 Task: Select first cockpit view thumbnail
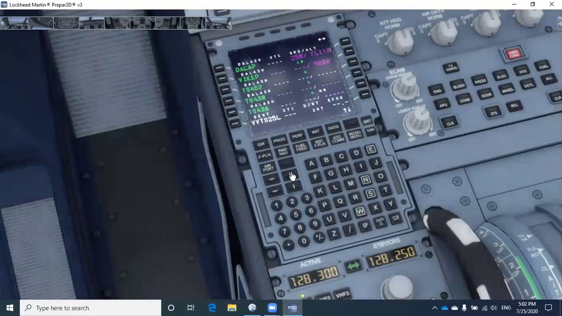click(14, 23)
